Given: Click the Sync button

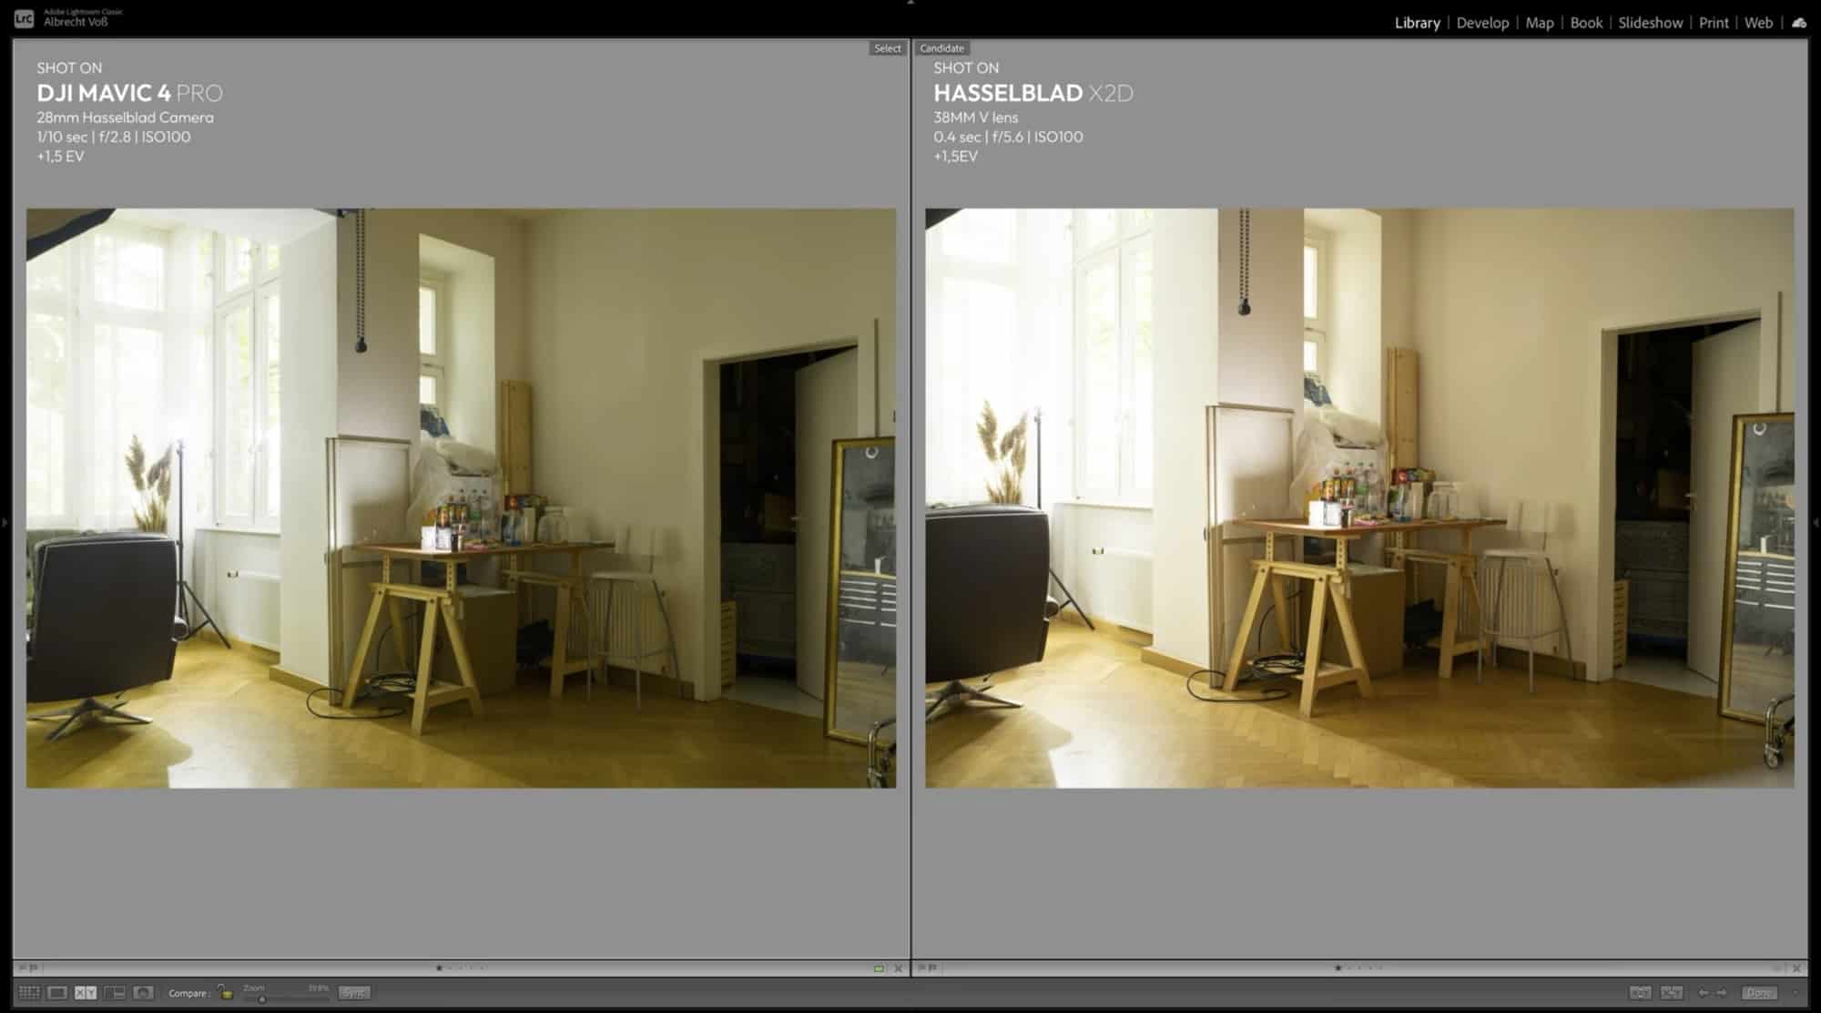Looking at the screenshot, I should [x=354, y=992].
